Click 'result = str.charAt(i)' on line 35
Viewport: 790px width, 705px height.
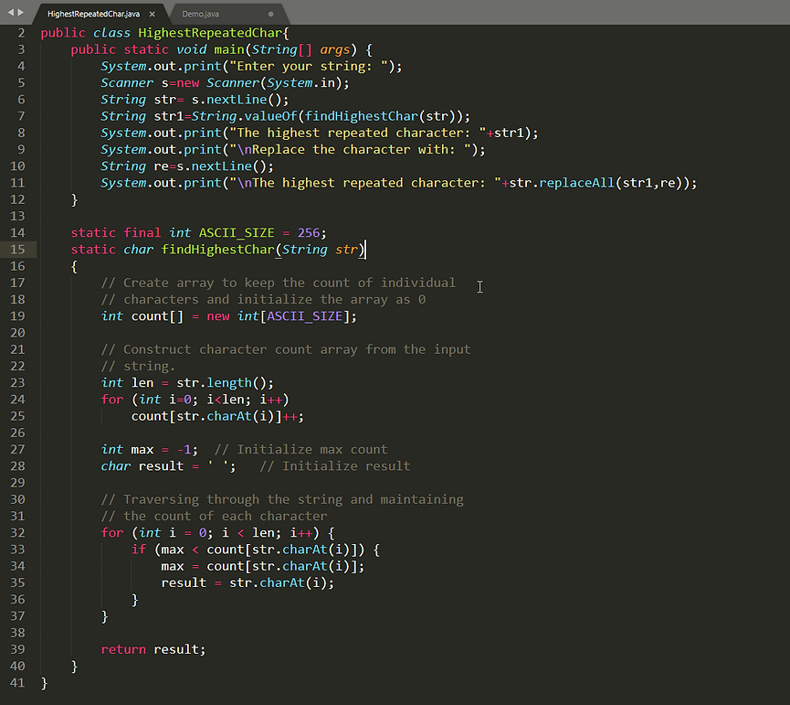pyautogui.click(x=244, y=582)
